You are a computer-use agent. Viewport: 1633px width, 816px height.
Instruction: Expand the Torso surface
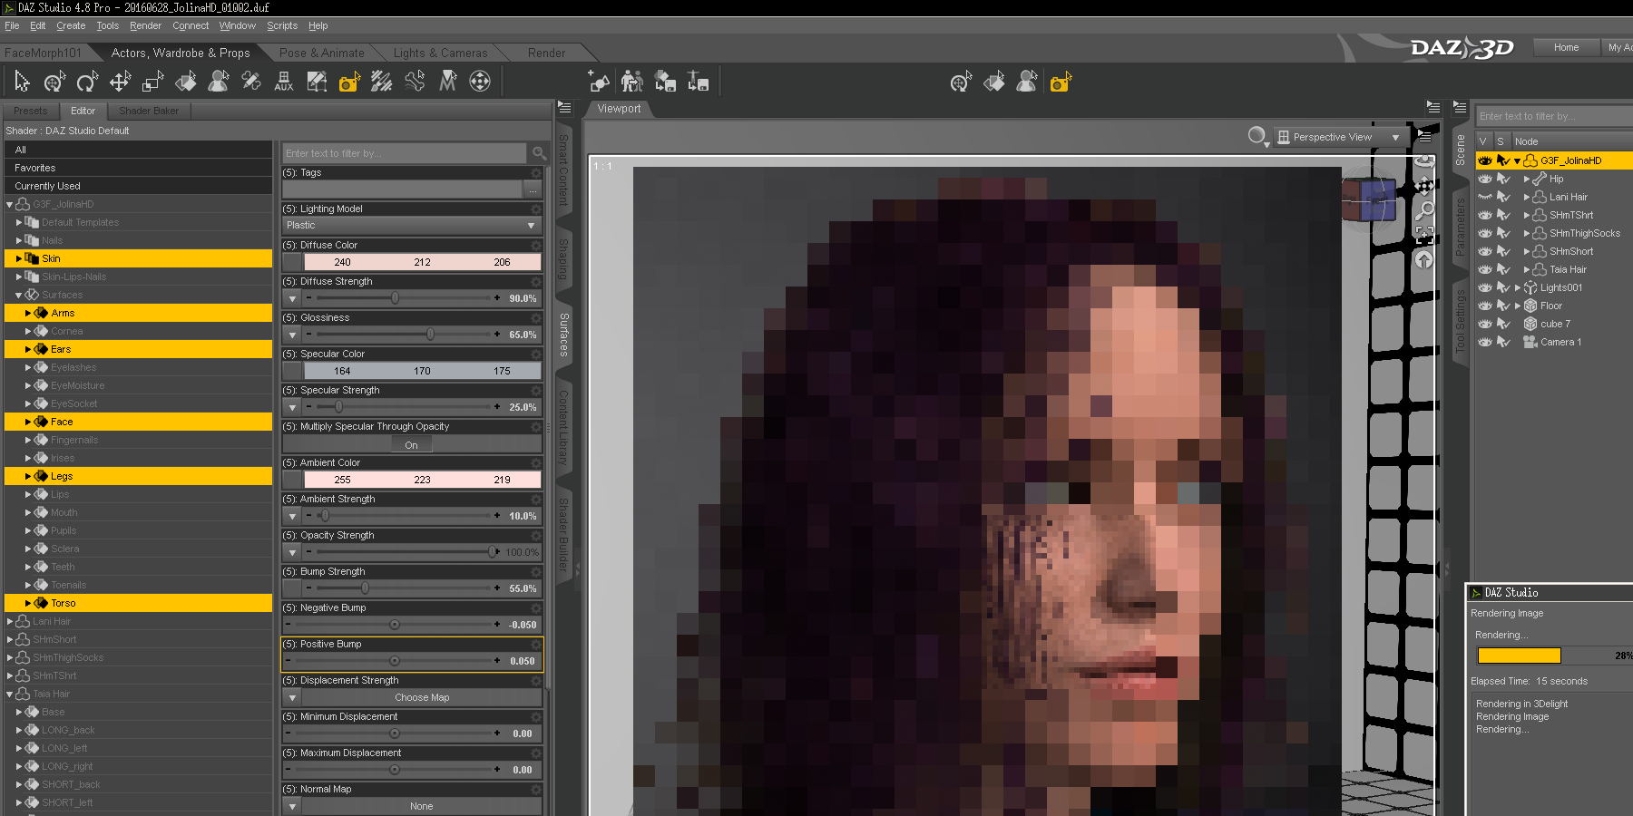point(28,603)
